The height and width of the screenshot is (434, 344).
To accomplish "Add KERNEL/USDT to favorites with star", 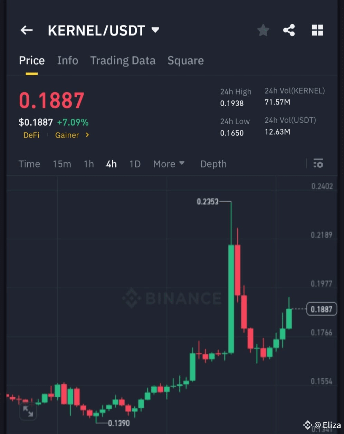I will (263, 30).
